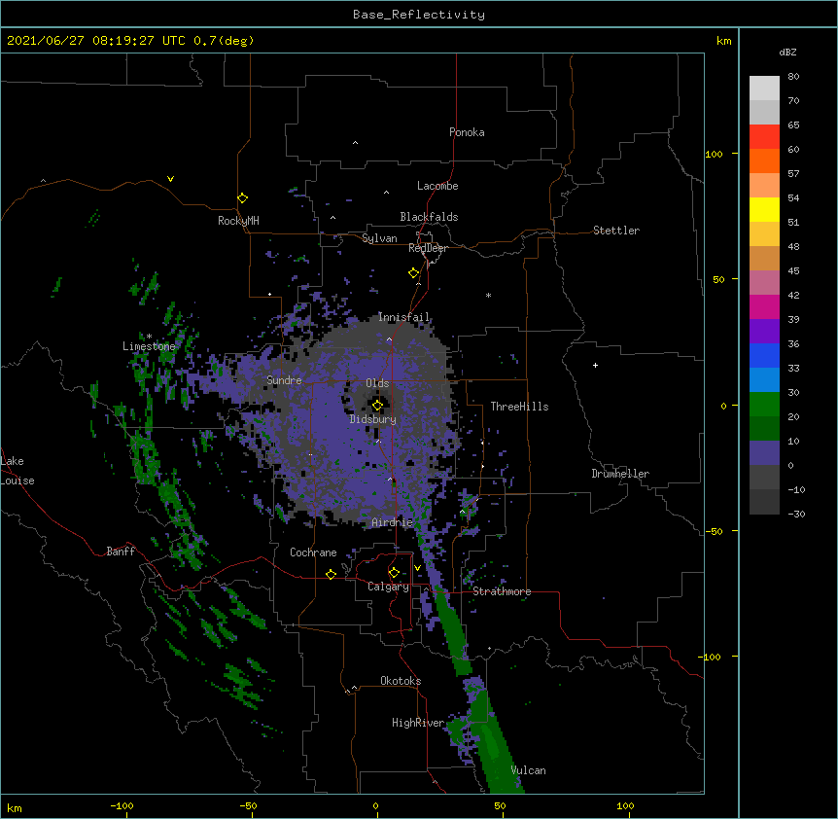Click the white asterisk marker above Limestone

coord(149,337)
